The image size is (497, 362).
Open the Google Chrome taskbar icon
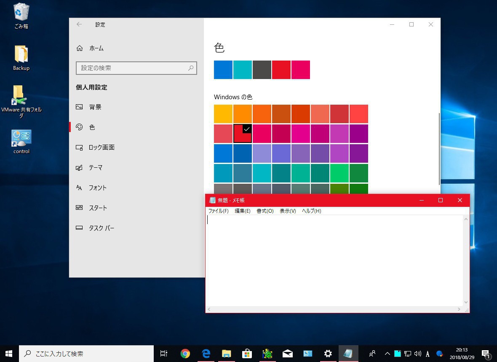click(x=185, y=354)
